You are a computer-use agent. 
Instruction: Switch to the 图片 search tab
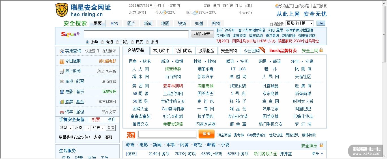coord(131,23)
